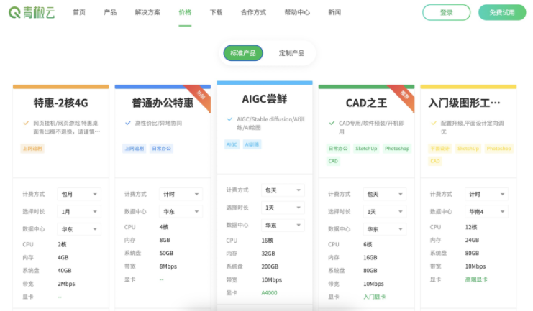This screenshot has height=311, width=533.
Task: Open 计费方式 dropdown in 特惠-2核4G card
Action: point(79,194)
